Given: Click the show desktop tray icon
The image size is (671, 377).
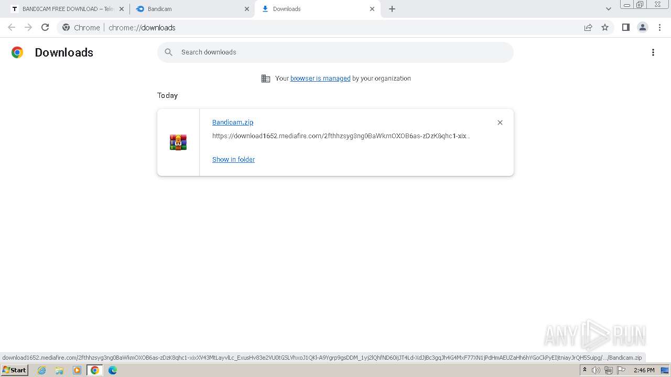Looking at the screenshot, I should click(665, 370).
